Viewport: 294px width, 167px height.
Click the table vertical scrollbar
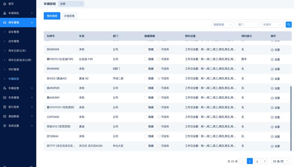(x=291, y=118)
